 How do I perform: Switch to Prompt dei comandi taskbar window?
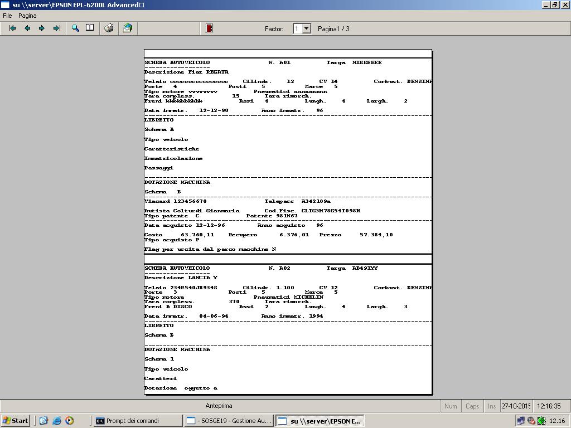pyautogui.click(x=137, y=421)
